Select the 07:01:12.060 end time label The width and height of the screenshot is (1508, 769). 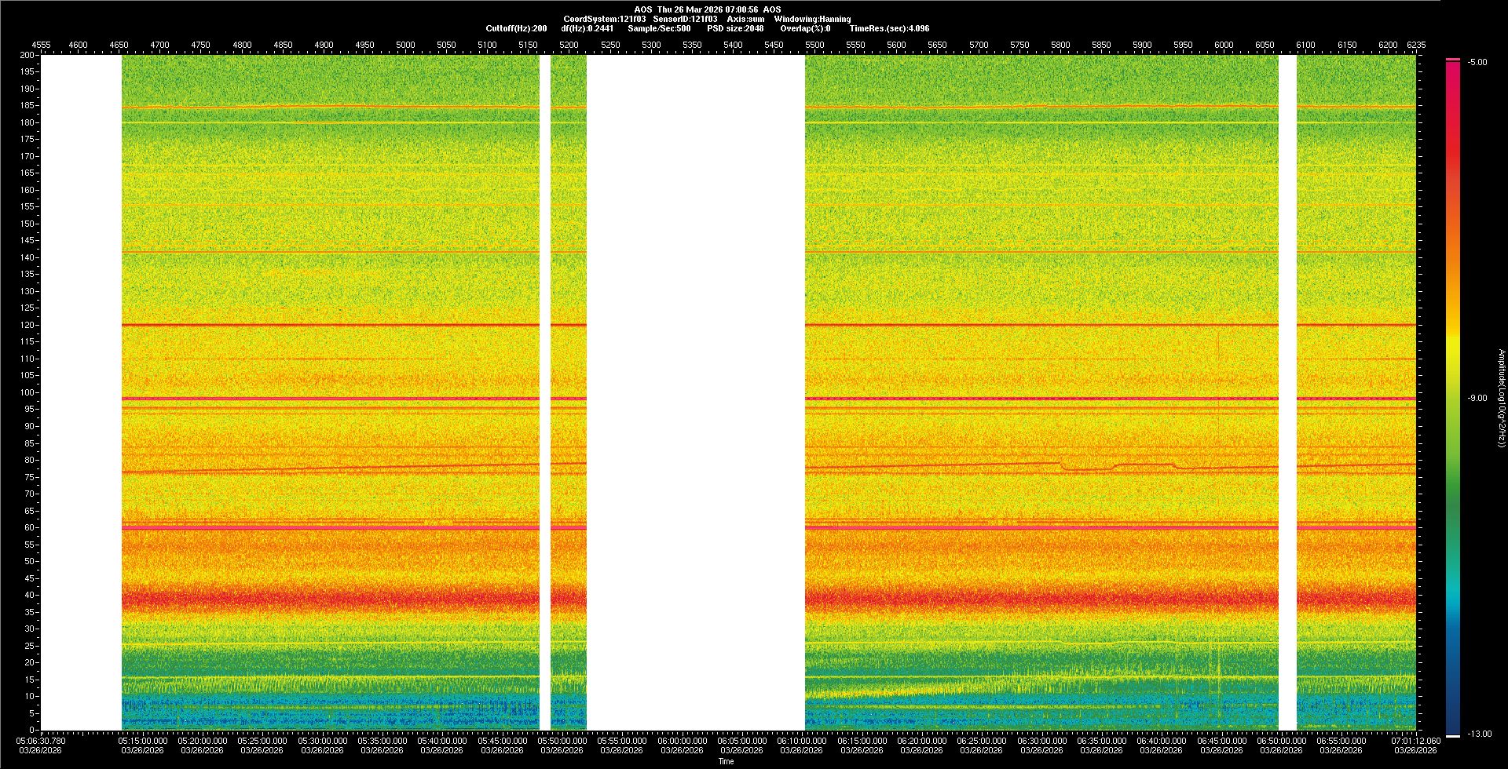pyautogui.click(x=1415, y=740)
